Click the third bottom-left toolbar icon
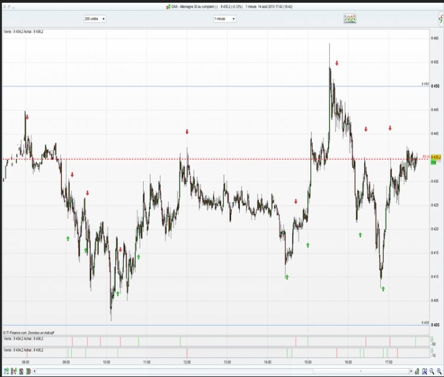The width and height of the screenshot is (444, 377). pyautogui.click(x=21, y=371)
